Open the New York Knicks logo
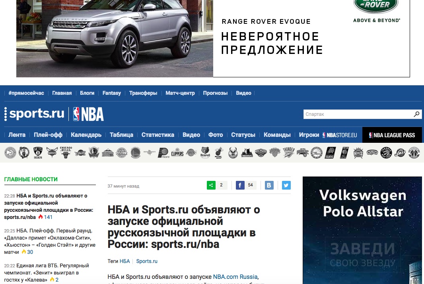This screenshot has height=284, width=424. click(275, 153)
